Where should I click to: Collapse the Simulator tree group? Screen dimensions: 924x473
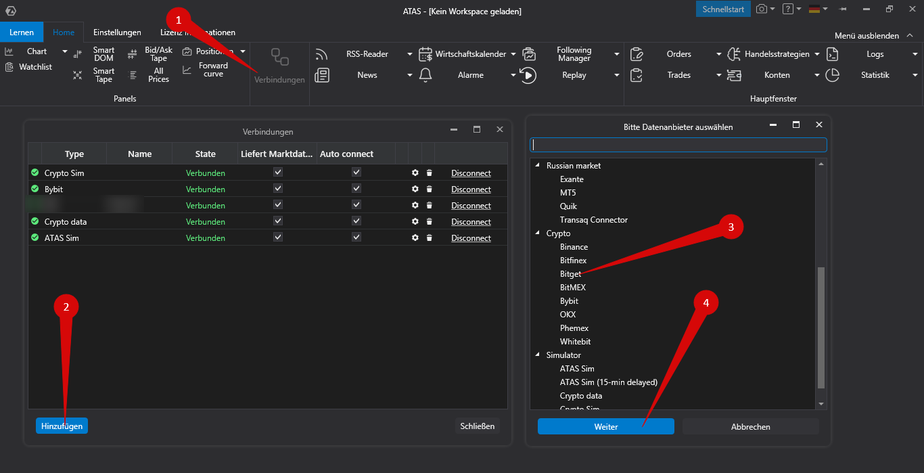539,355
